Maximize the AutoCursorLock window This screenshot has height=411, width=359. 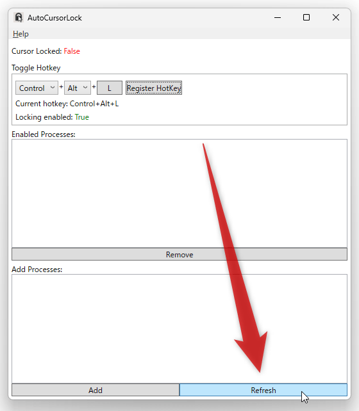[306, 17]
